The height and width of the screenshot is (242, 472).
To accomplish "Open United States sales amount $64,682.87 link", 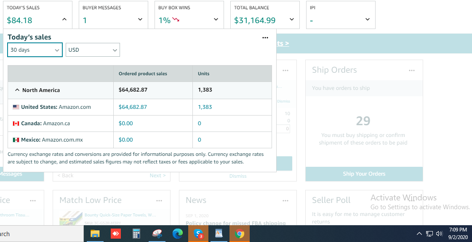I will point(133,107).
